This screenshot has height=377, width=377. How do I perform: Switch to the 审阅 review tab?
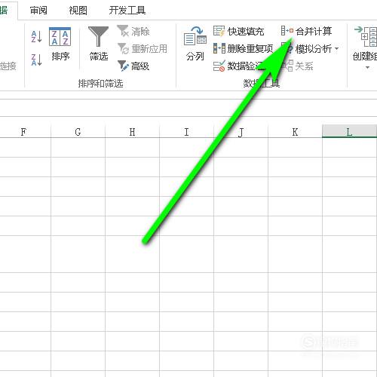(x=38, y=11)
